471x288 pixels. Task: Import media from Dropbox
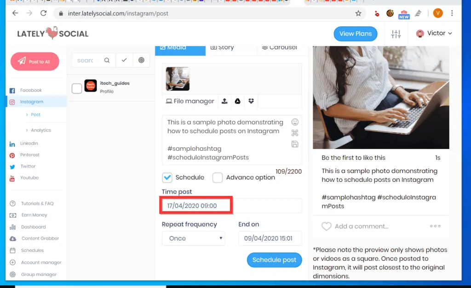[x=251, y=101]
